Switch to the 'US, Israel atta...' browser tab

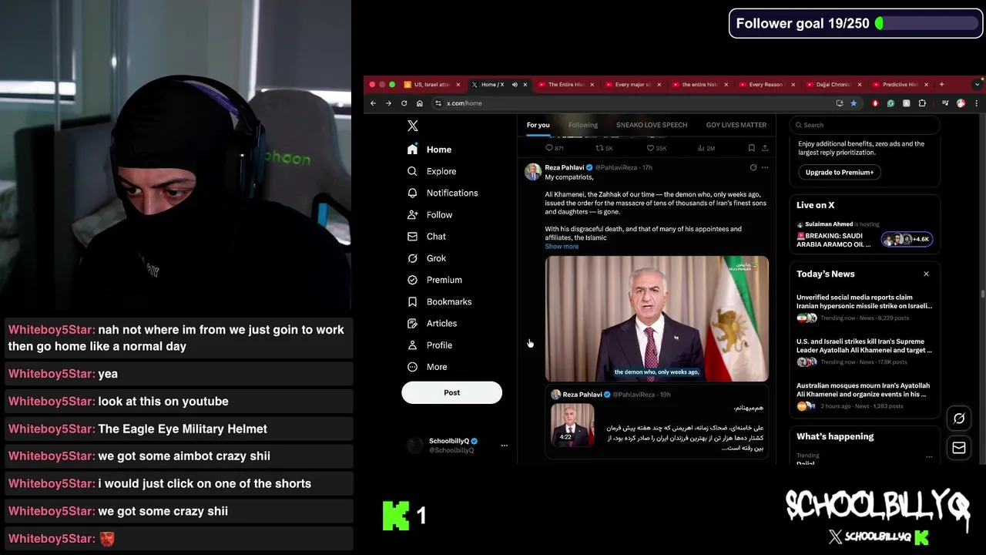tap(431, 85)
